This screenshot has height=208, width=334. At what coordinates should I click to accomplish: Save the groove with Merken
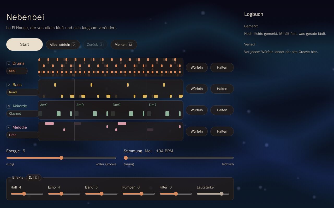pos(124,44)
